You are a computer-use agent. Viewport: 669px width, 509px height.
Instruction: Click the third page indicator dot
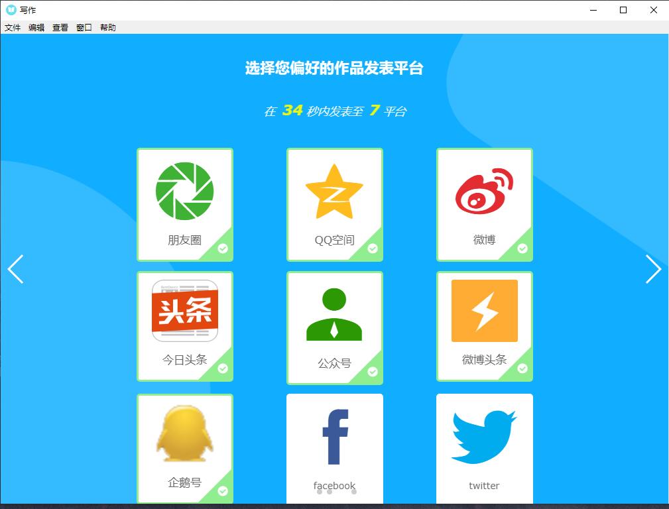pyautogui.click(x=354, y=492)
